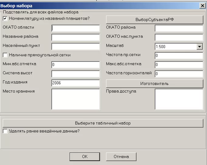
Task: Click the Изготовитель button
Action: tap(154, 83)
